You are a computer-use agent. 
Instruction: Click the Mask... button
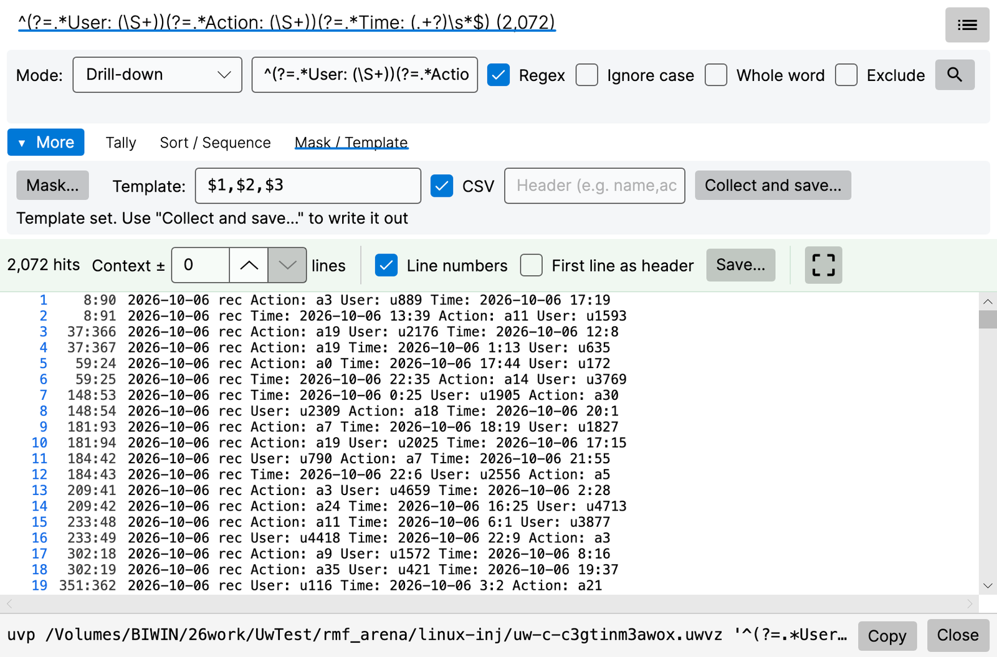(x=52, y=186)
